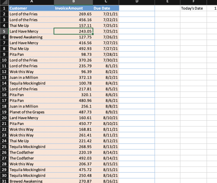Click the 8/9/21 due date cell
The height and width of the screenshot is (183, 217).
[x=106, y=112]
